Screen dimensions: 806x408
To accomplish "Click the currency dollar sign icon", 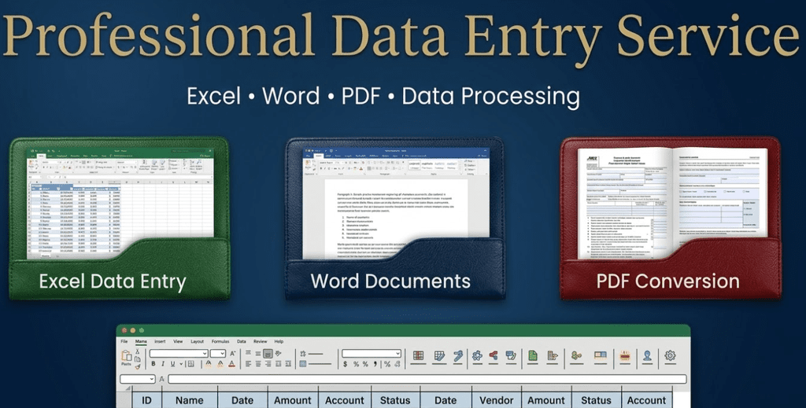I will 345,364.
